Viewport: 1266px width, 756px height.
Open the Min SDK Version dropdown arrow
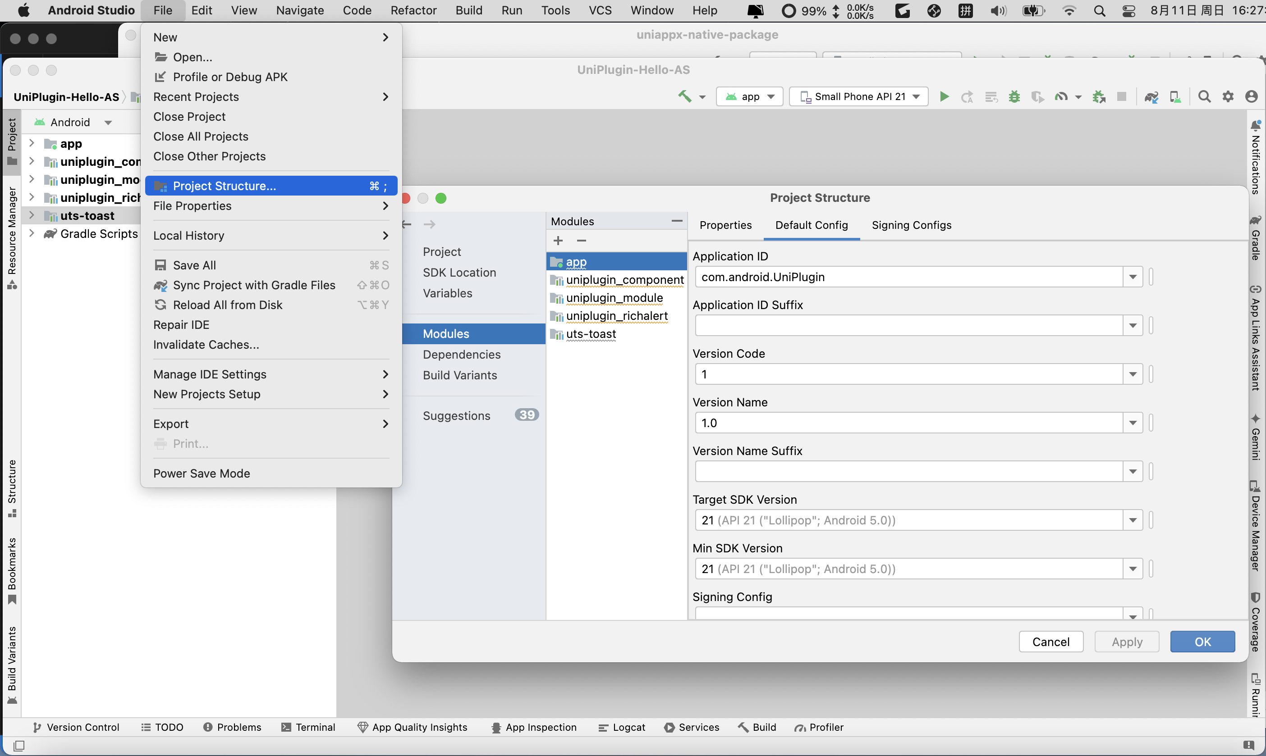[1133, 569]
